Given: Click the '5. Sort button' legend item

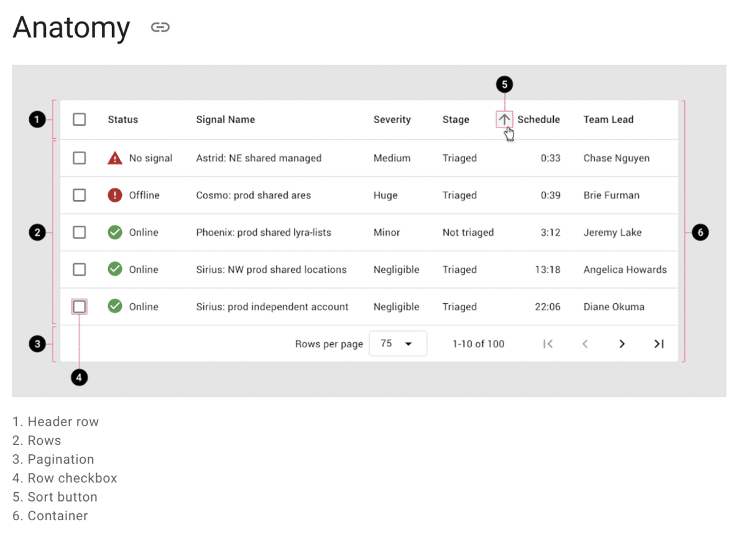Looking at the screenshot, I should 55,497.
